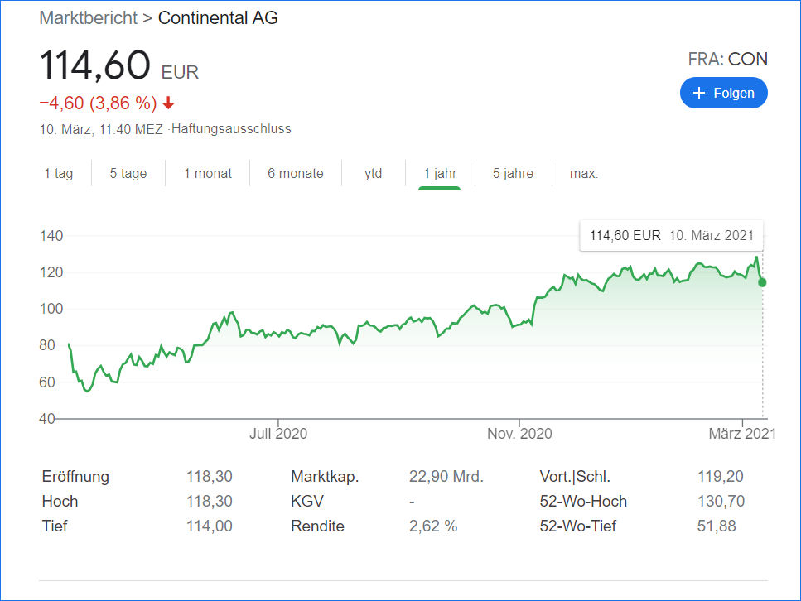The width and height of the screenshot is (801, 601).
Task: Show the ytd chart range
Action: point(374,174)
